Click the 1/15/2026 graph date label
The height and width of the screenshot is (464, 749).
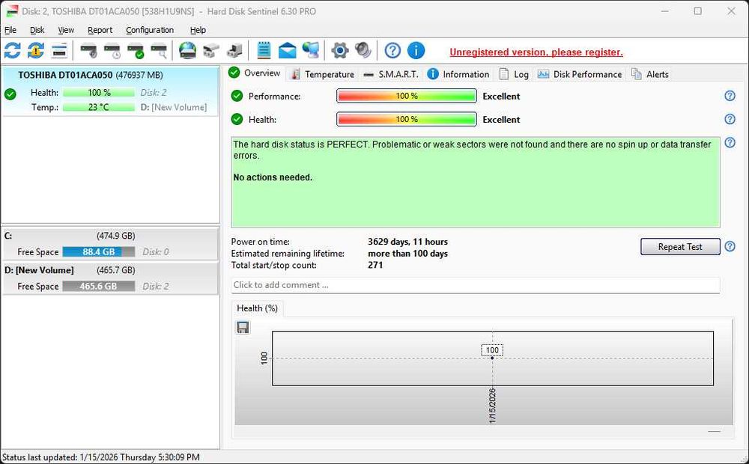point(493,406)
